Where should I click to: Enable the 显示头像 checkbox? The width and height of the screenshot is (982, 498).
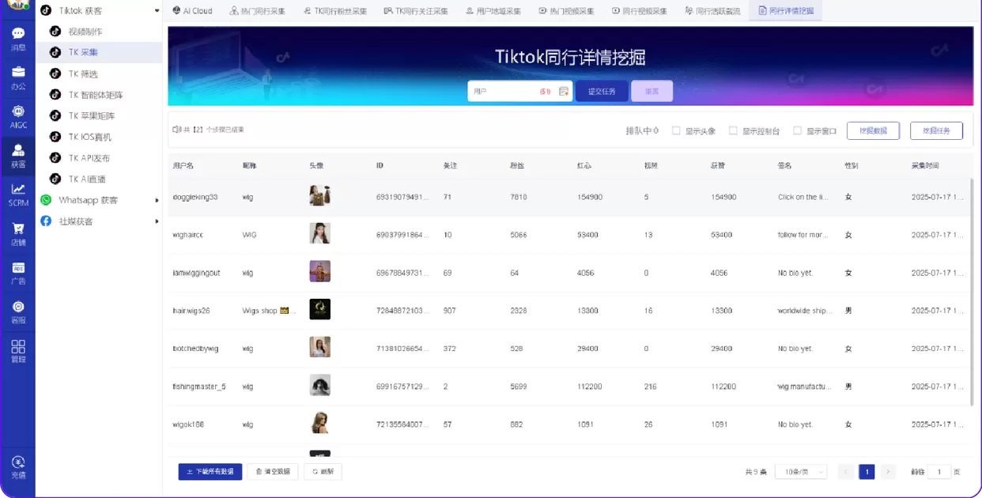(676, 130)
